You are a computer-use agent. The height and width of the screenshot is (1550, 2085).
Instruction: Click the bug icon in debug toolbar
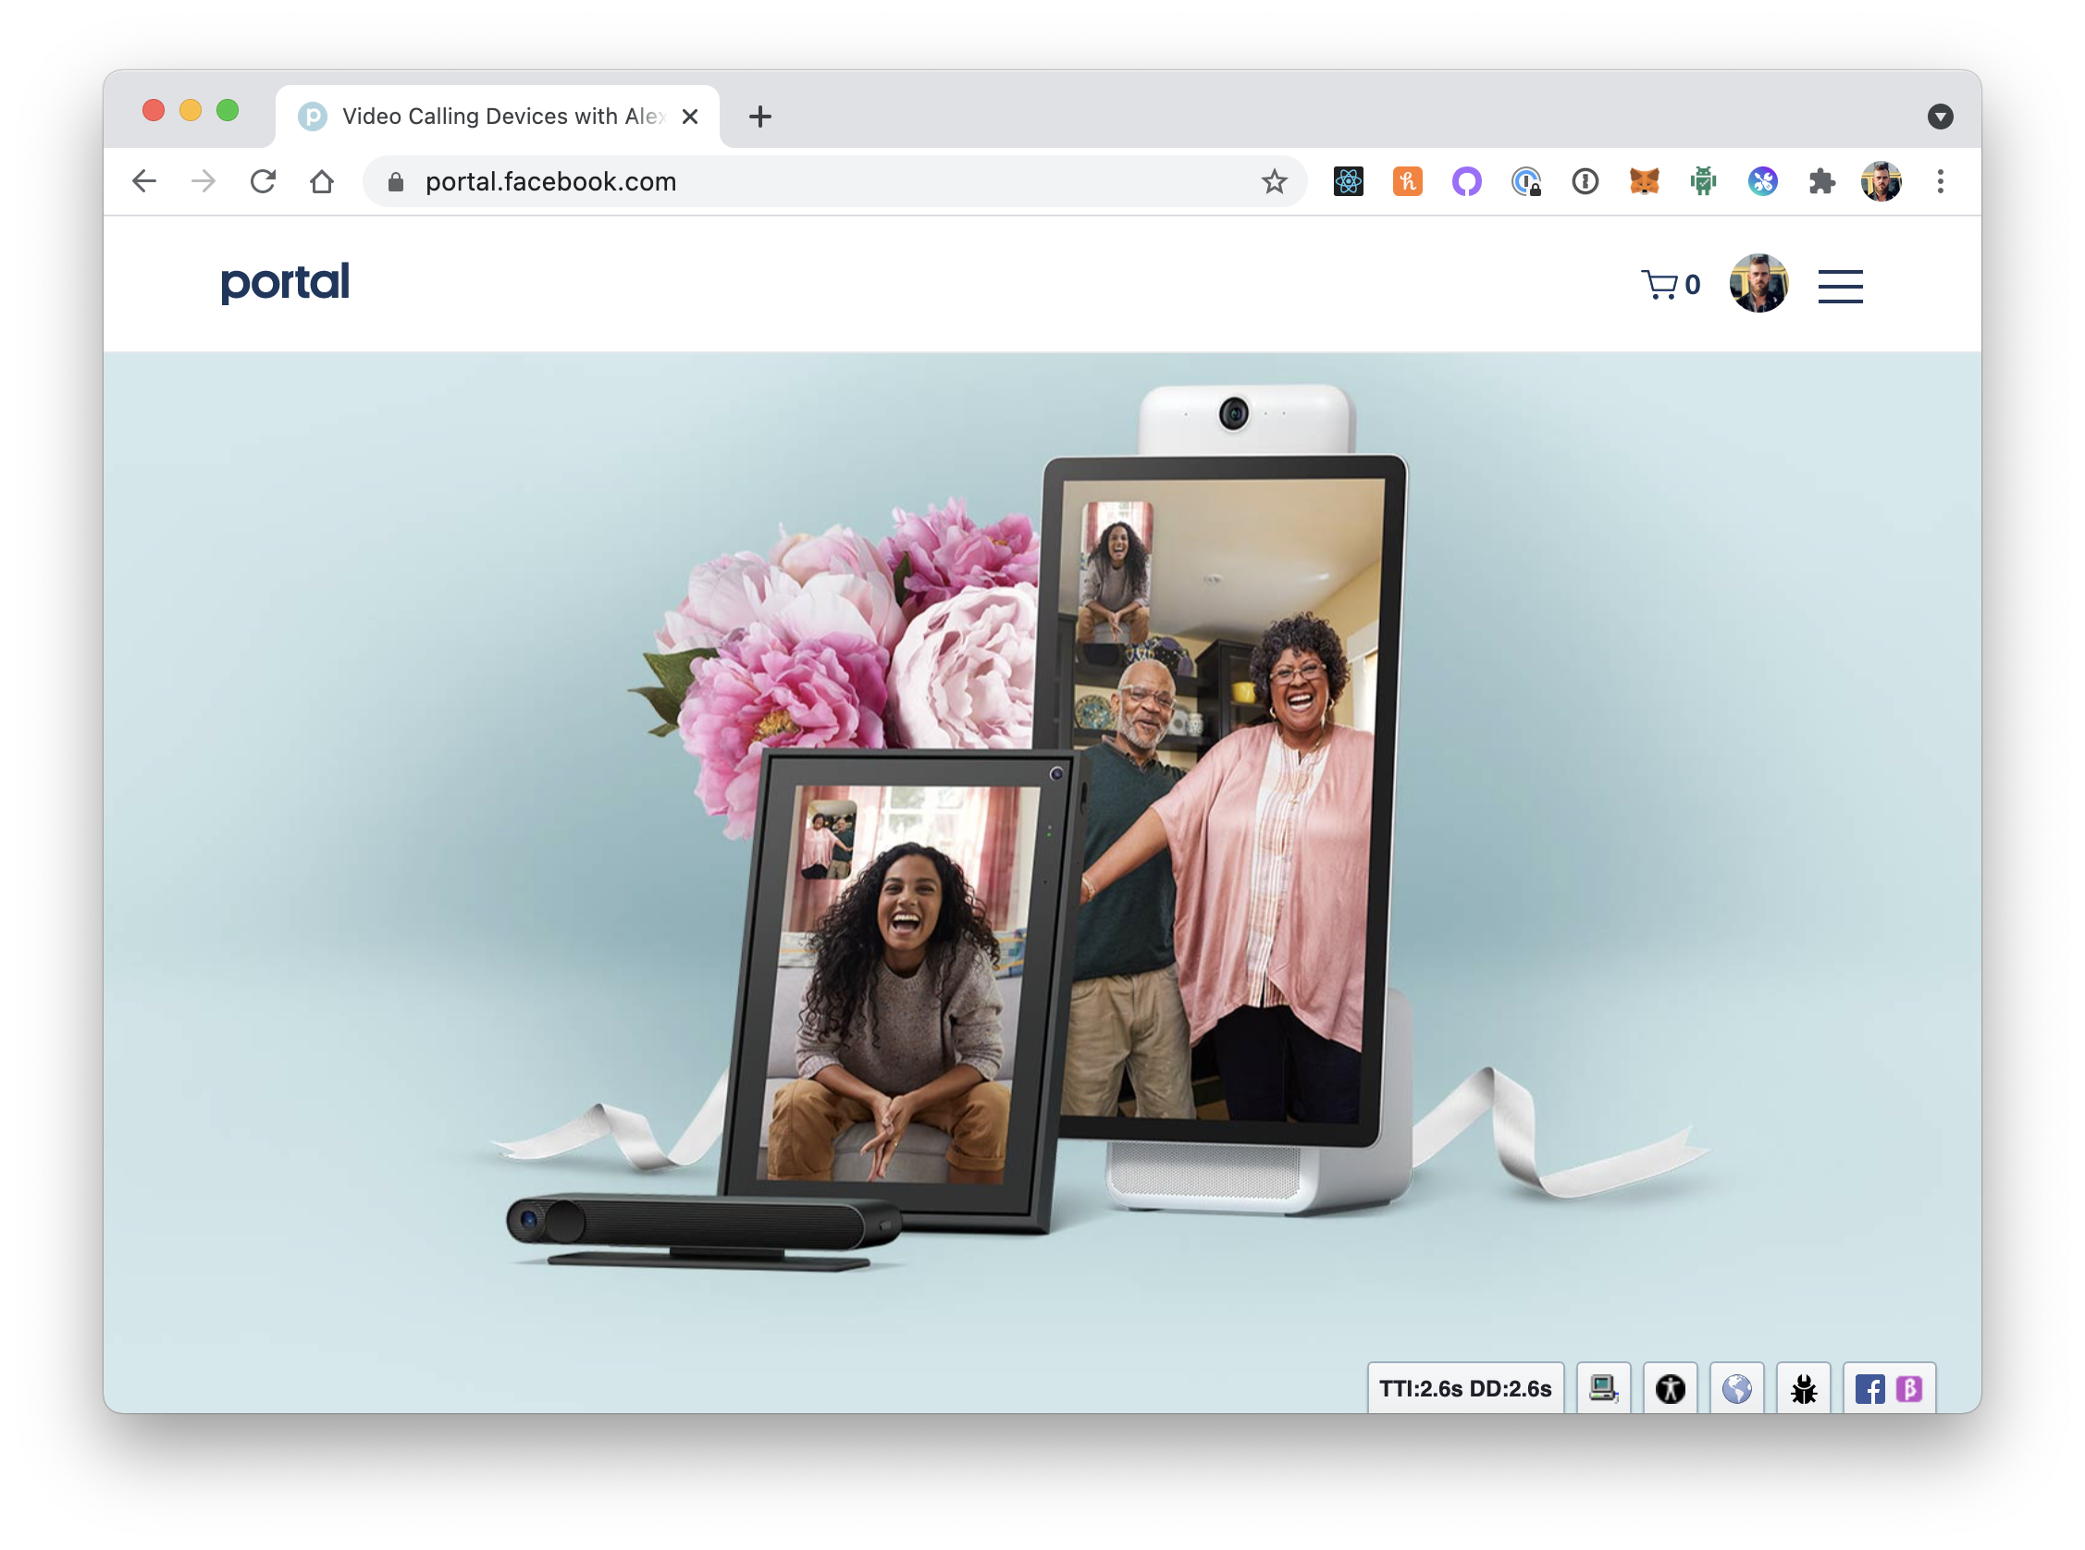coord(1803,1387)
